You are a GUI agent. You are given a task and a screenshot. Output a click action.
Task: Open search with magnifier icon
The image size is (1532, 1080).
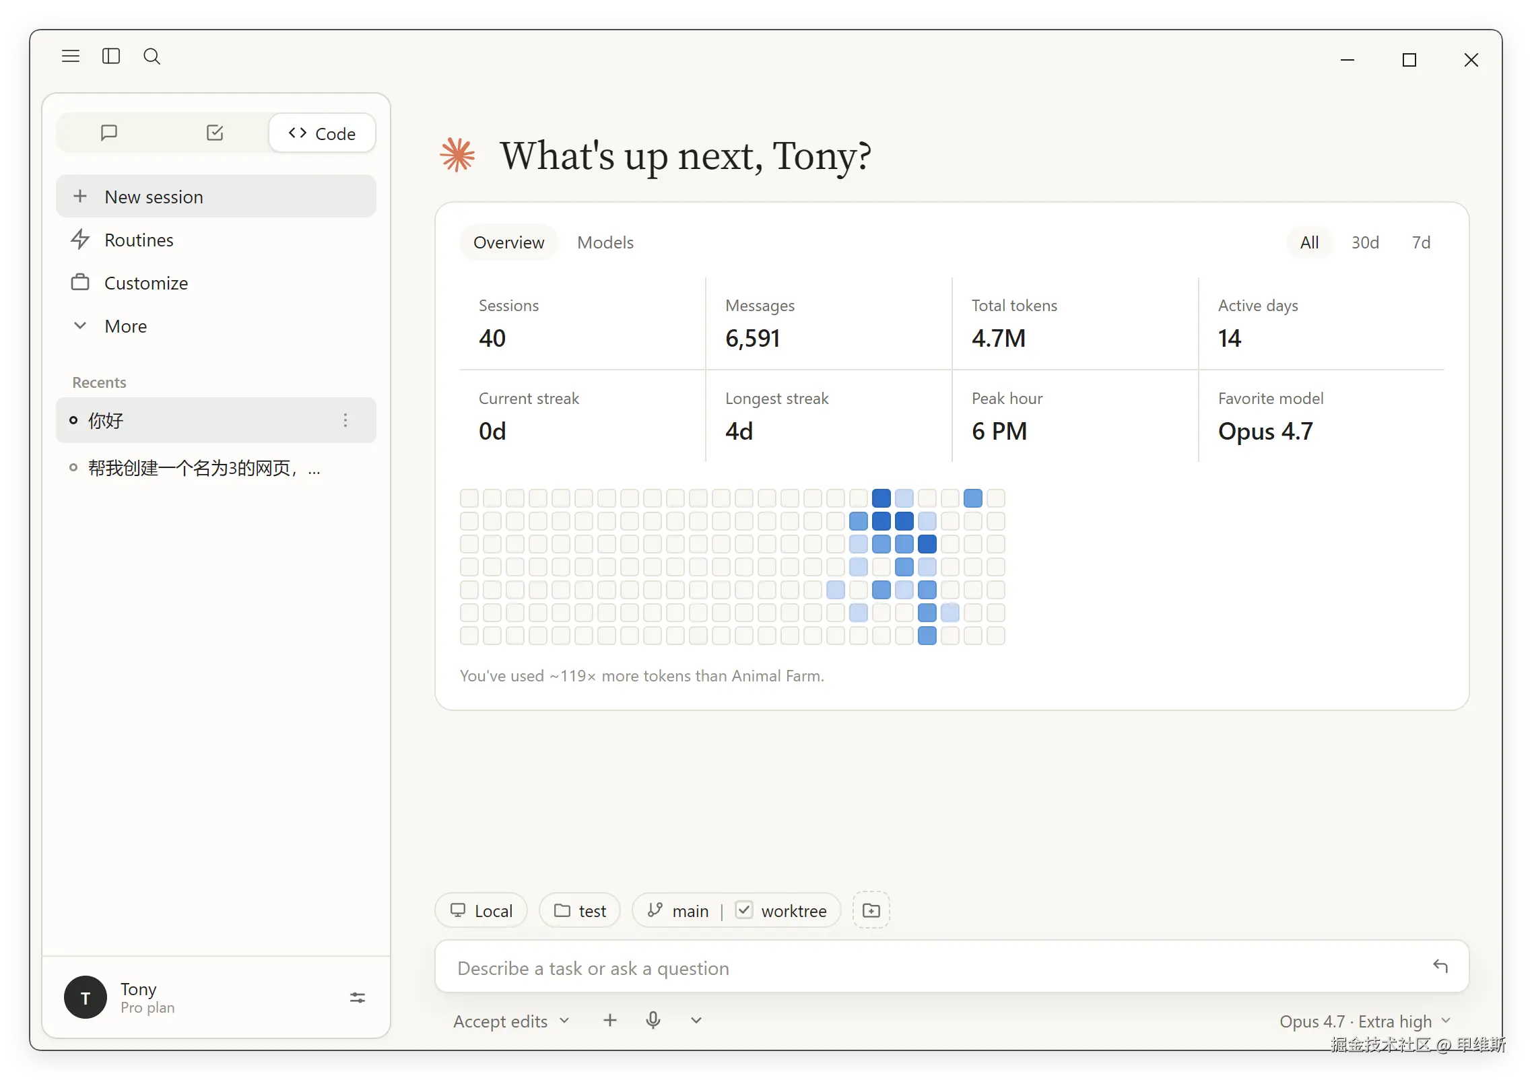tap(152, 56)
